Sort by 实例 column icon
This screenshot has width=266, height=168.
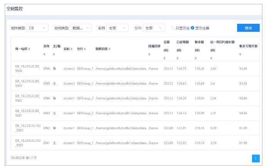[71, 49]
